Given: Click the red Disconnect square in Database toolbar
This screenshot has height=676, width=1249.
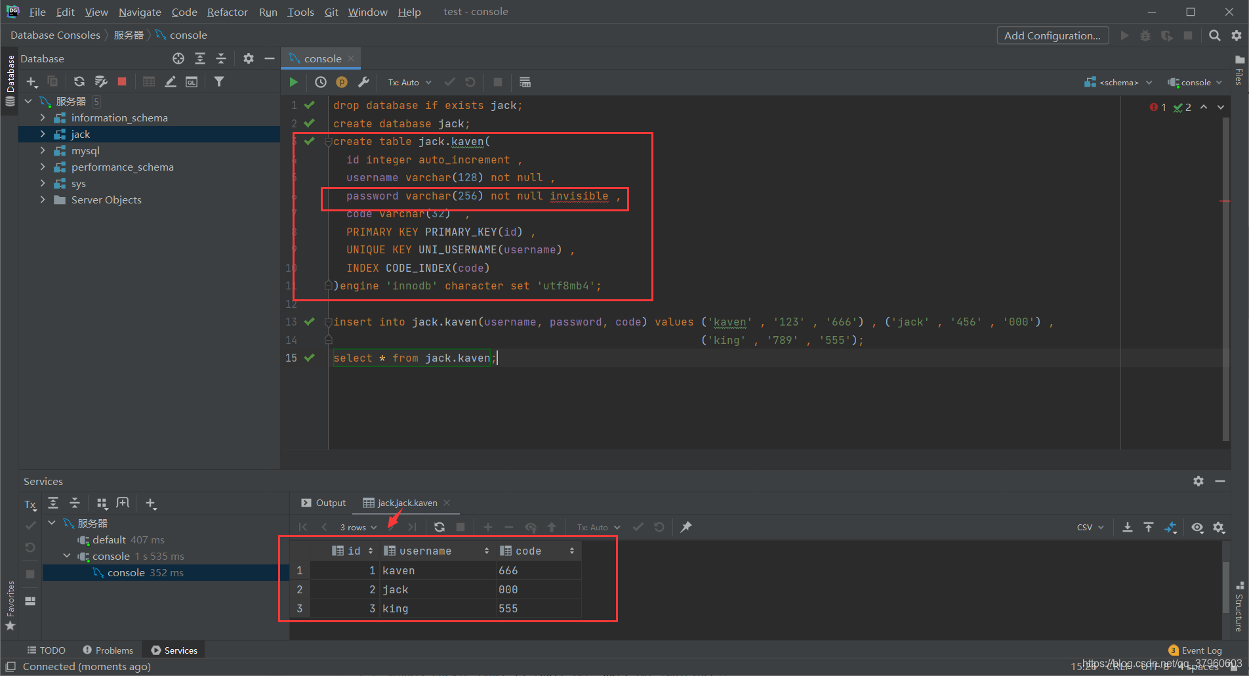Looking at the screenshot, I should tap(122, 81).
